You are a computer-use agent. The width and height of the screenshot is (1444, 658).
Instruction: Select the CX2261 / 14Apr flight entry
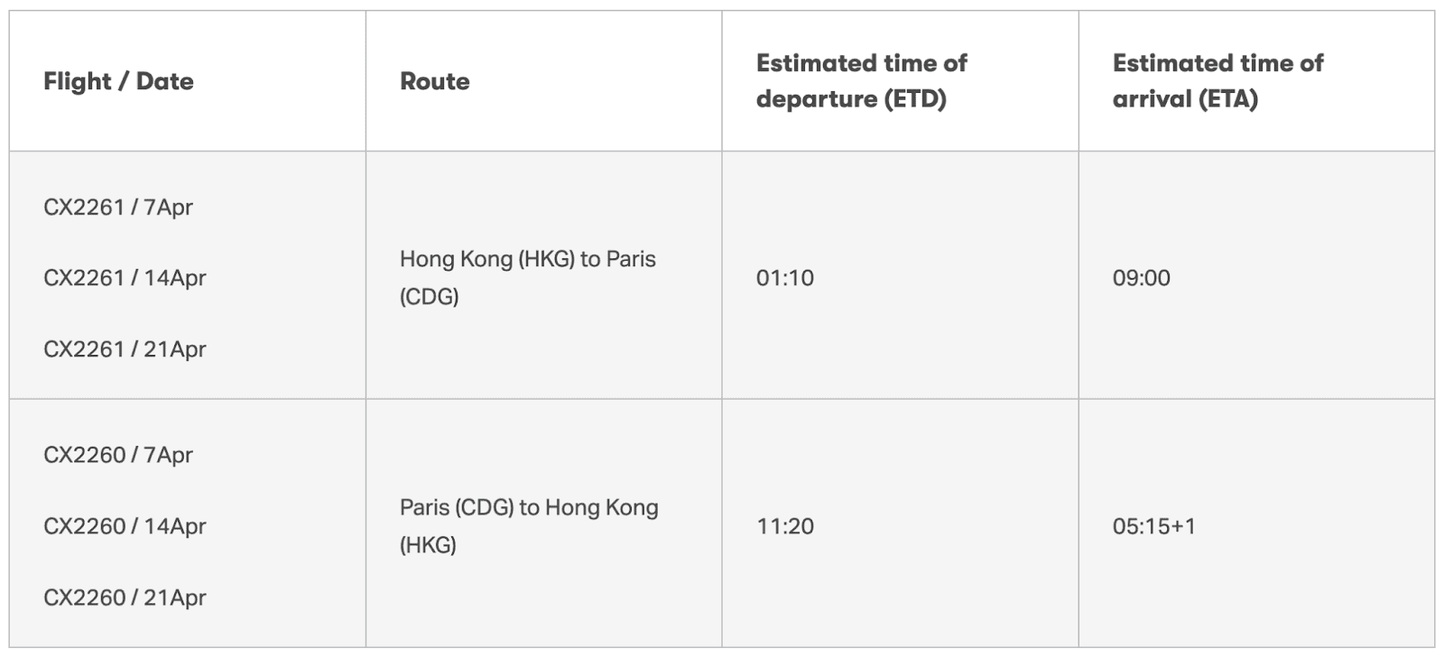point(125,278)
